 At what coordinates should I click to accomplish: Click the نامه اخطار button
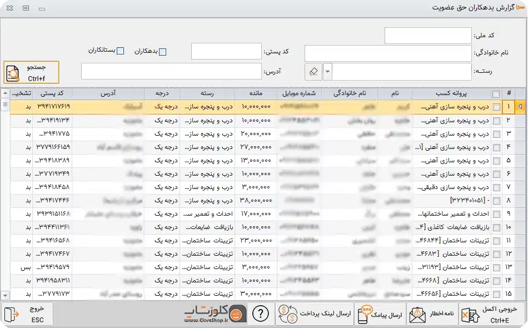(x=432, y=314)
